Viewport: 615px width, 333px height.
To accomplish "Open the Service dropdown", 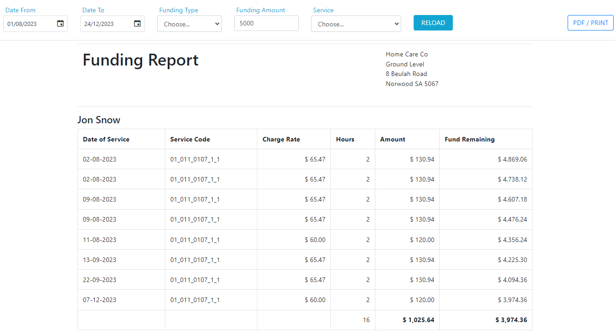I will point(356,24).
